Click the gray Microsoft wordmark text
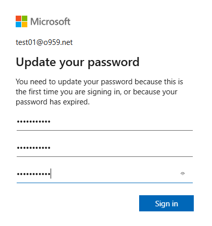Viewport: 212px width, 226px height. tap(50, 22)
